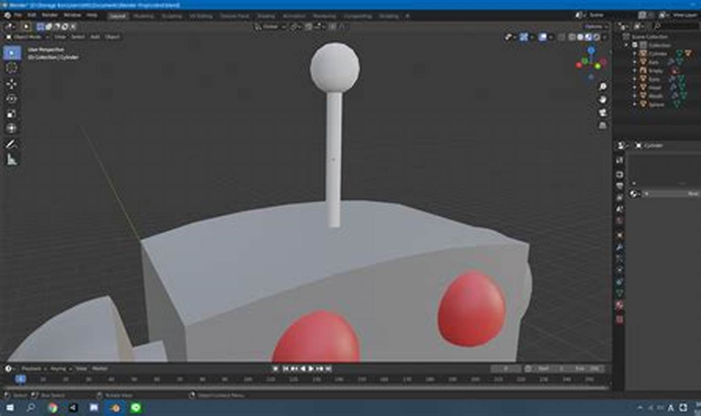Open the viewport Add menu
Image resolution: width=701 pixels, height=416 pixels.
click(x=95, y=37)
